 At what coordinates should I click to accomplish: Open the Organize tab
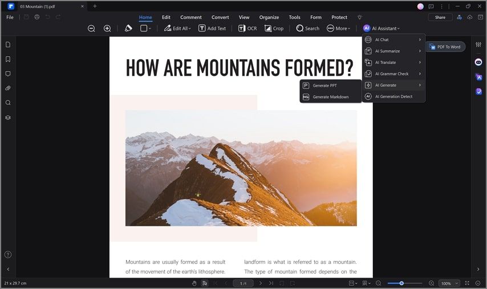coord(269,17)
